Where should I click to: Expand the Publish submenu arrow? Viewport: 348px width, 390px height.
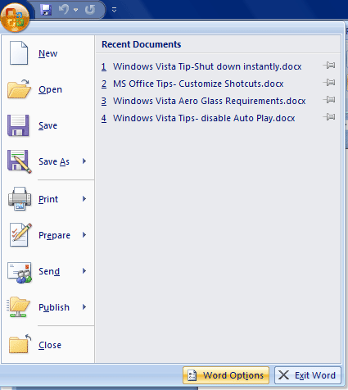(84, 307)
